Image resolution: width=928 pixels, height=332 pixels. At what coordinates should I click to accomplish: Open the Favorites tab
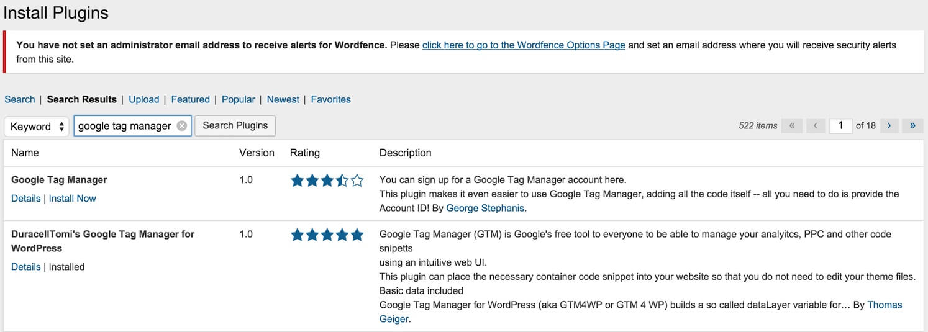(331, 99)
